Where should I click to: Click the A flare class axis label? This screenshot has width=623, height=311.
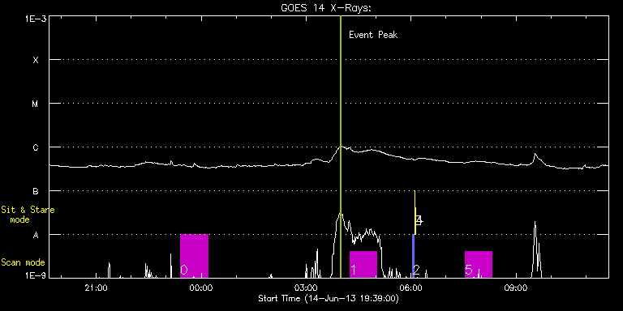coord(36,235)
